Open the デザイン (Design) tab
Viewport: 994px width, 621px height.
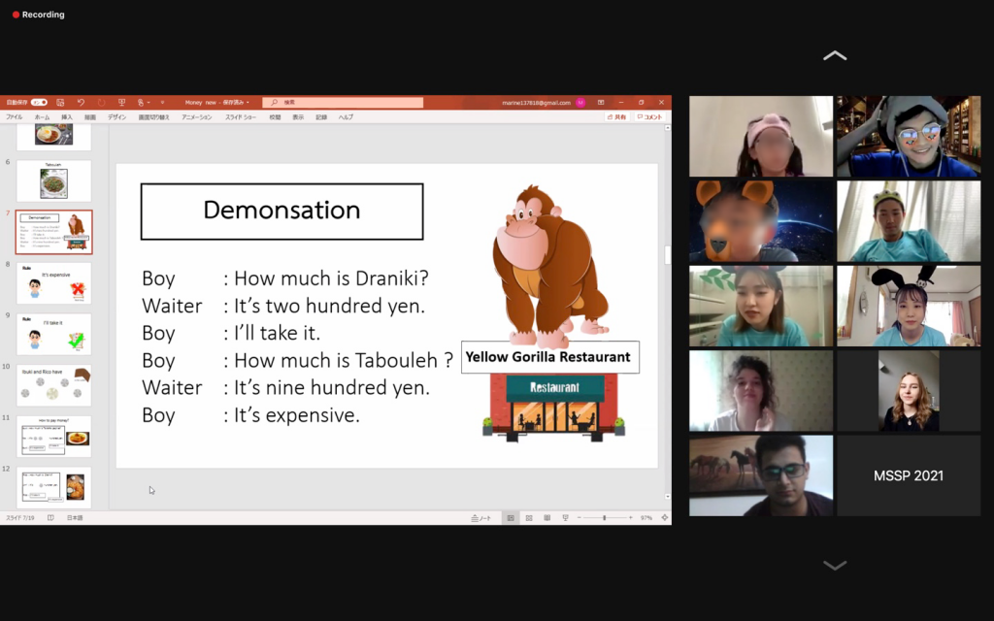point(116,117)
